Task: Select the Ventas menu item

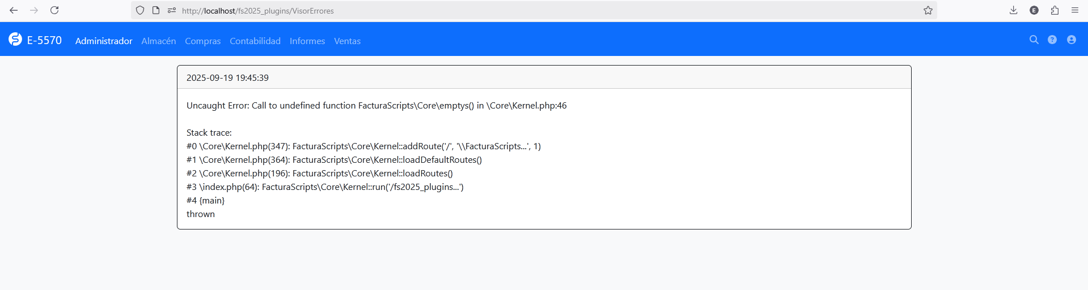Action: click(x=348, y=41)
